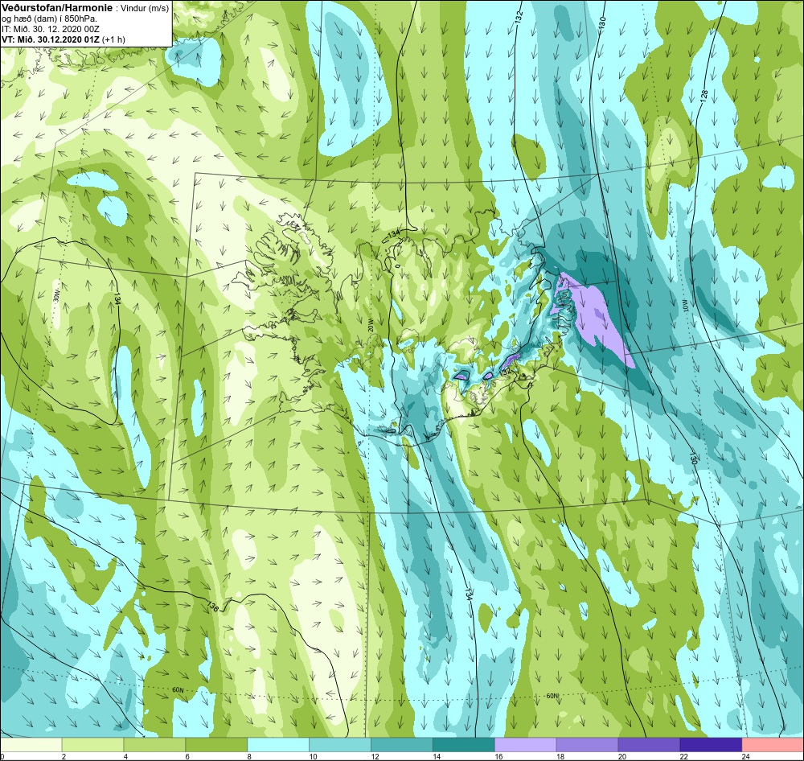
Task: Click the legend value label 20
Action: tap(622, 756)
